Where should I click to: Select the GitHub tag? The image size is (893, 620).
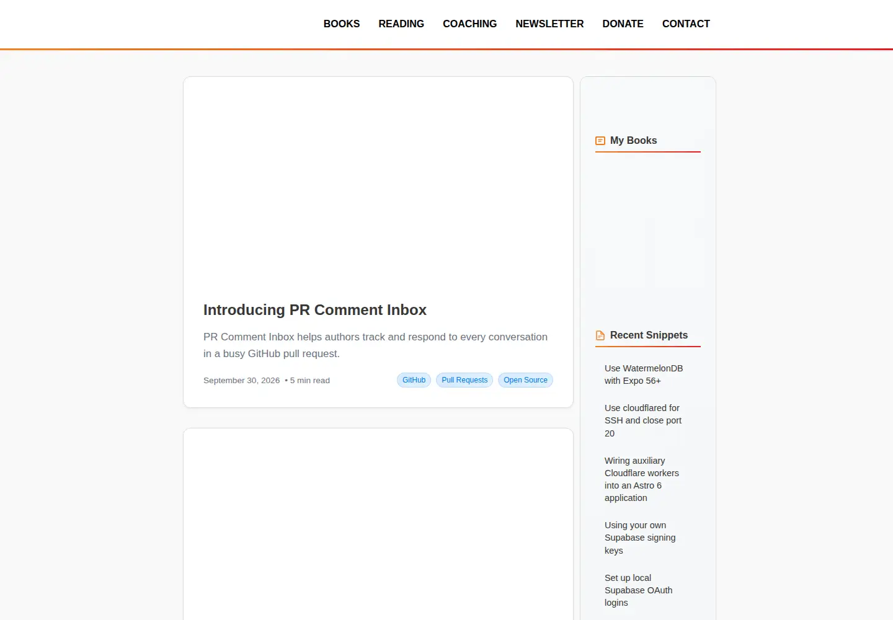(414, 380)
